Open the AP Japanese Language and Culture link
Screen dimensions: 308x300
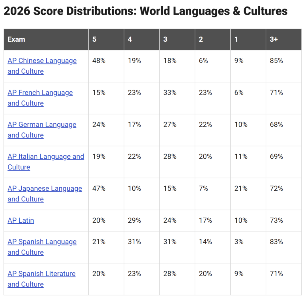tap(45, 194)
